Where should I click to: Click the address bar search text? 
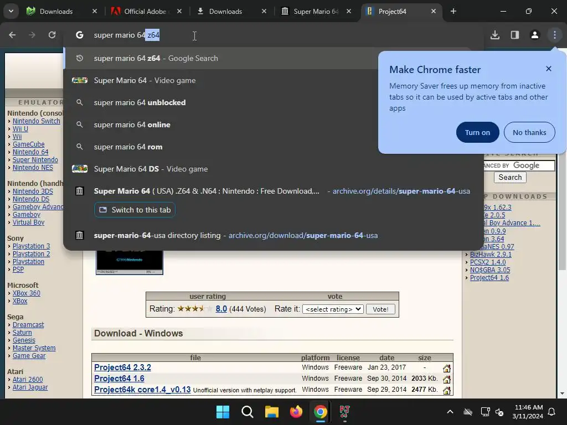tap(127, 35)
